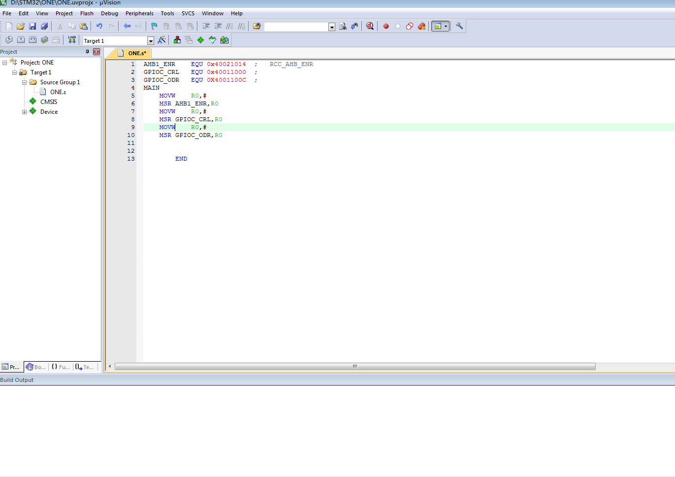675x477 pixels.
Task: Close the Project panel
Action: [96, 52]
